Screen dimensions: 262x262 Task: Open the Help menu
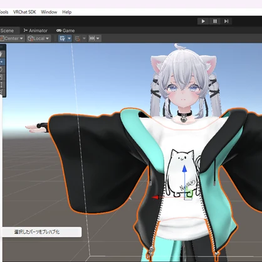(x=67, y=12)
